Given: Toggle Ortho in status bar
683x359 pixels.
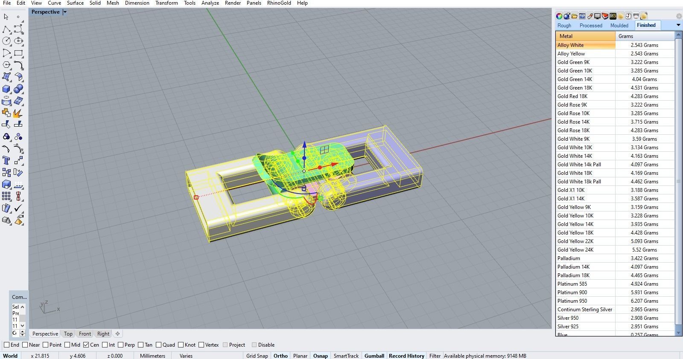Looking at the screenshot, I should [x=280, y=356].
